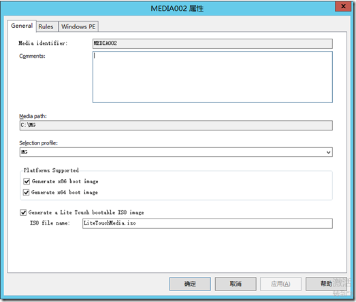The image size is (356, 302).
Task: Open the Windows PE tab
Action: point(78,26)
